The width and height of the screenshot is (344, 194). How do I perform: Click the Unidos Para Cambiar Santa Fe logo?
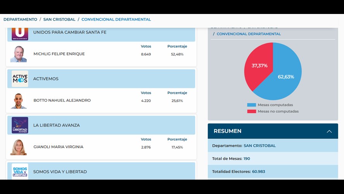tap(20, 34)
